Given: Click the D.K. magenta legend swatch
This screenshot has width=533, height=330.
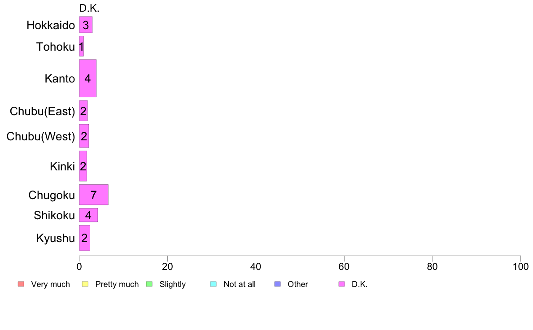Looking at the screenshot, I should tap(341, 284).
